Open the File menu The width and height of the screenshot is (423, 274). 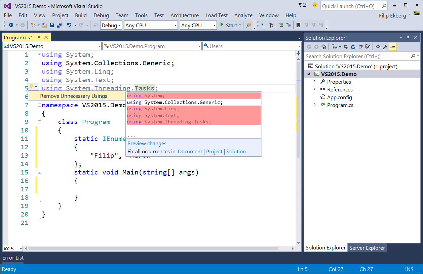8,15
